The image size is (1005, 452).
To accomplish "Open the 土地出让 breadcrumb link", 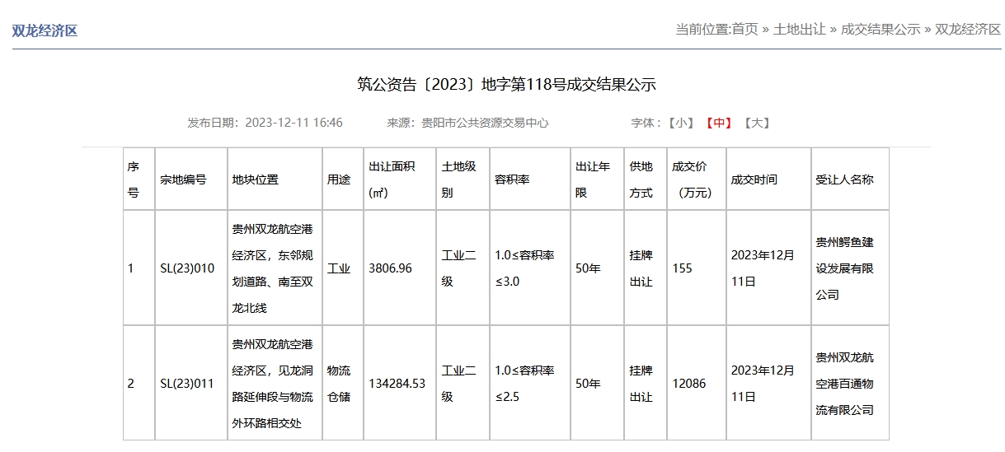I will (799, 29).
